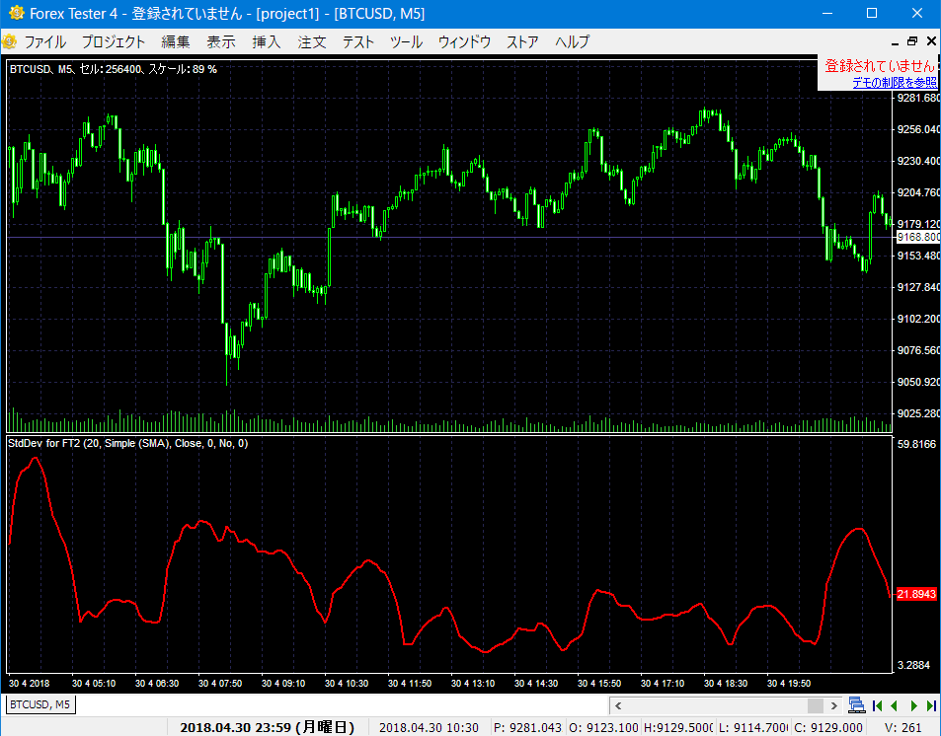Click the P: 9281.043 status field
Screen dimensions: 941x736
527,727
